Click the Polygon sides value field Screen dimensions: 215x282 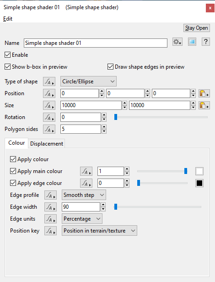coord(81,129)
